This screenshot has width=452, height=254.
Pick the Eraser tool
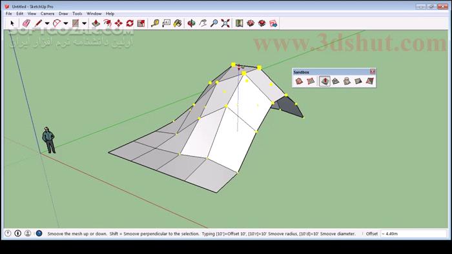pos(26,23)
